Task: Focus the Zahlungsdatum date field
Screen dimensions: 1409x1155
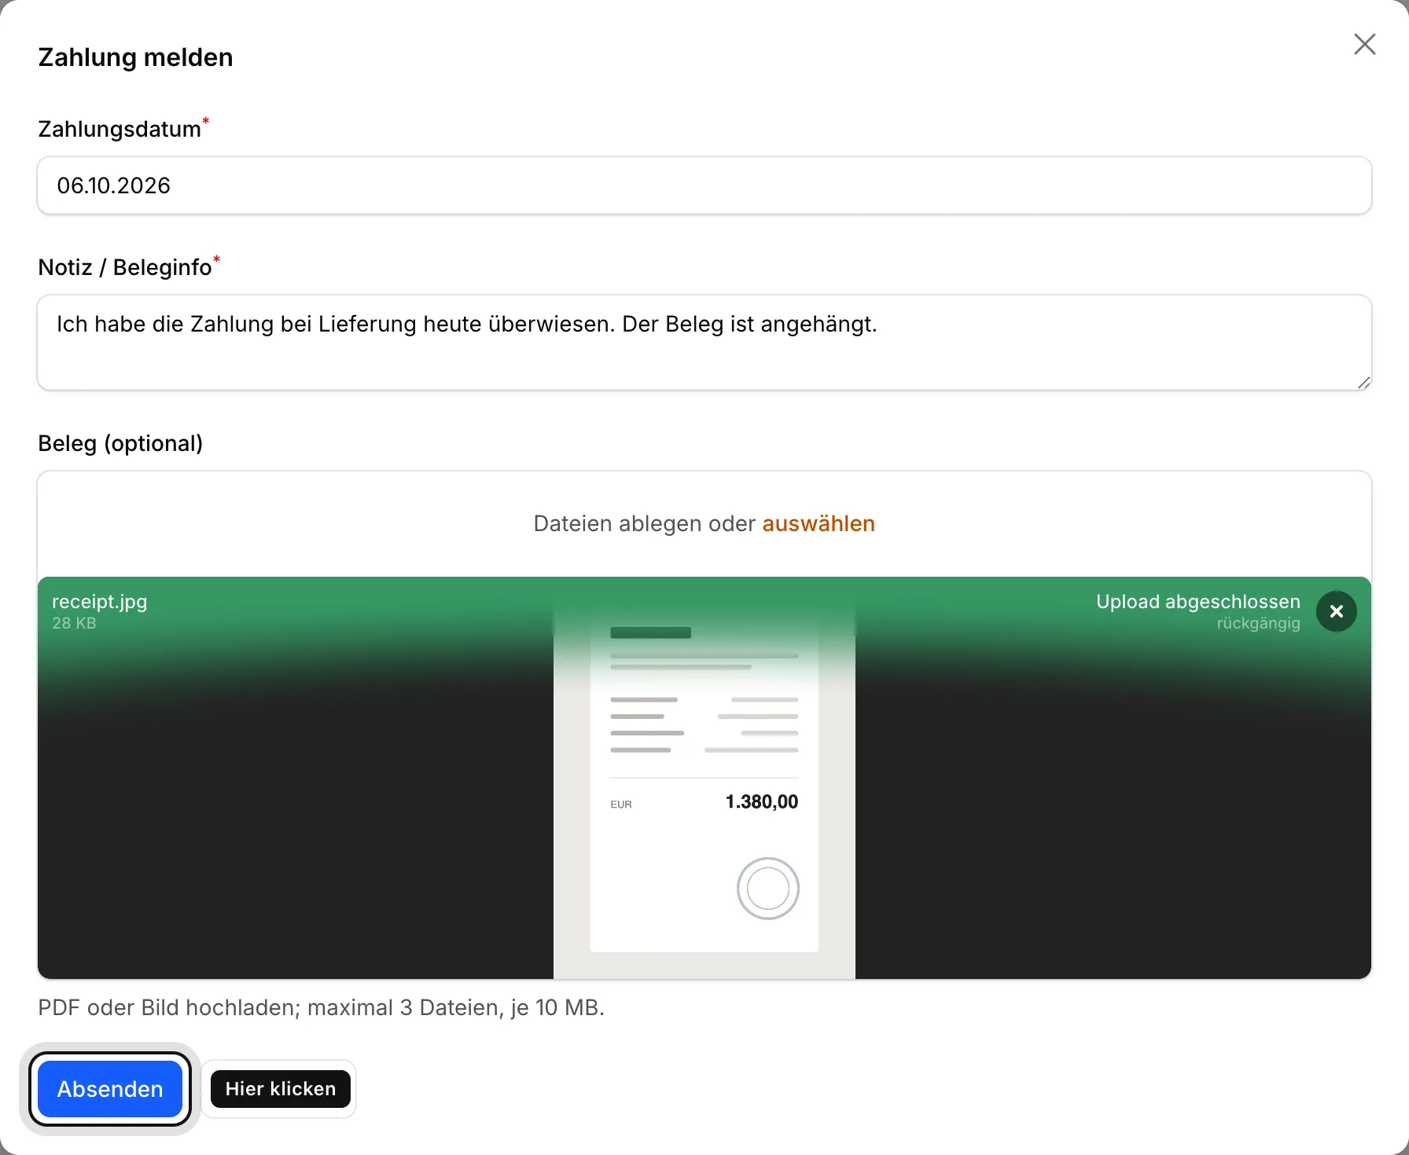Action: tap(704, 185)
